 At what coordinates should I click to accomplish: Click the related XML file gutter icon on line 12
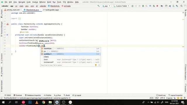pyautogui.click(x=8, y=24)
